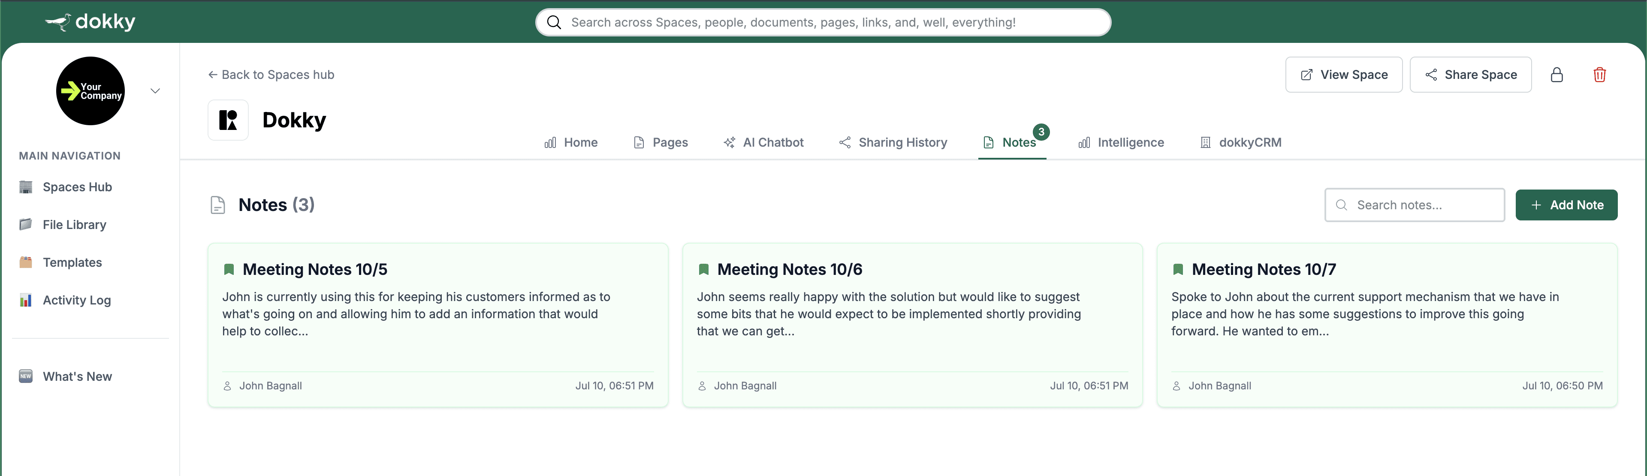Image resolution: width=1647 pixels, height=476 pixels.
Task: Click the View Space button
Action: click(1343, 75)
